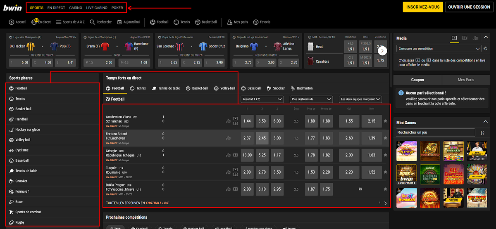Open Mes paris in top navigation
The image size is (496, 229).
pyautogui.click(x=237, y=22)
